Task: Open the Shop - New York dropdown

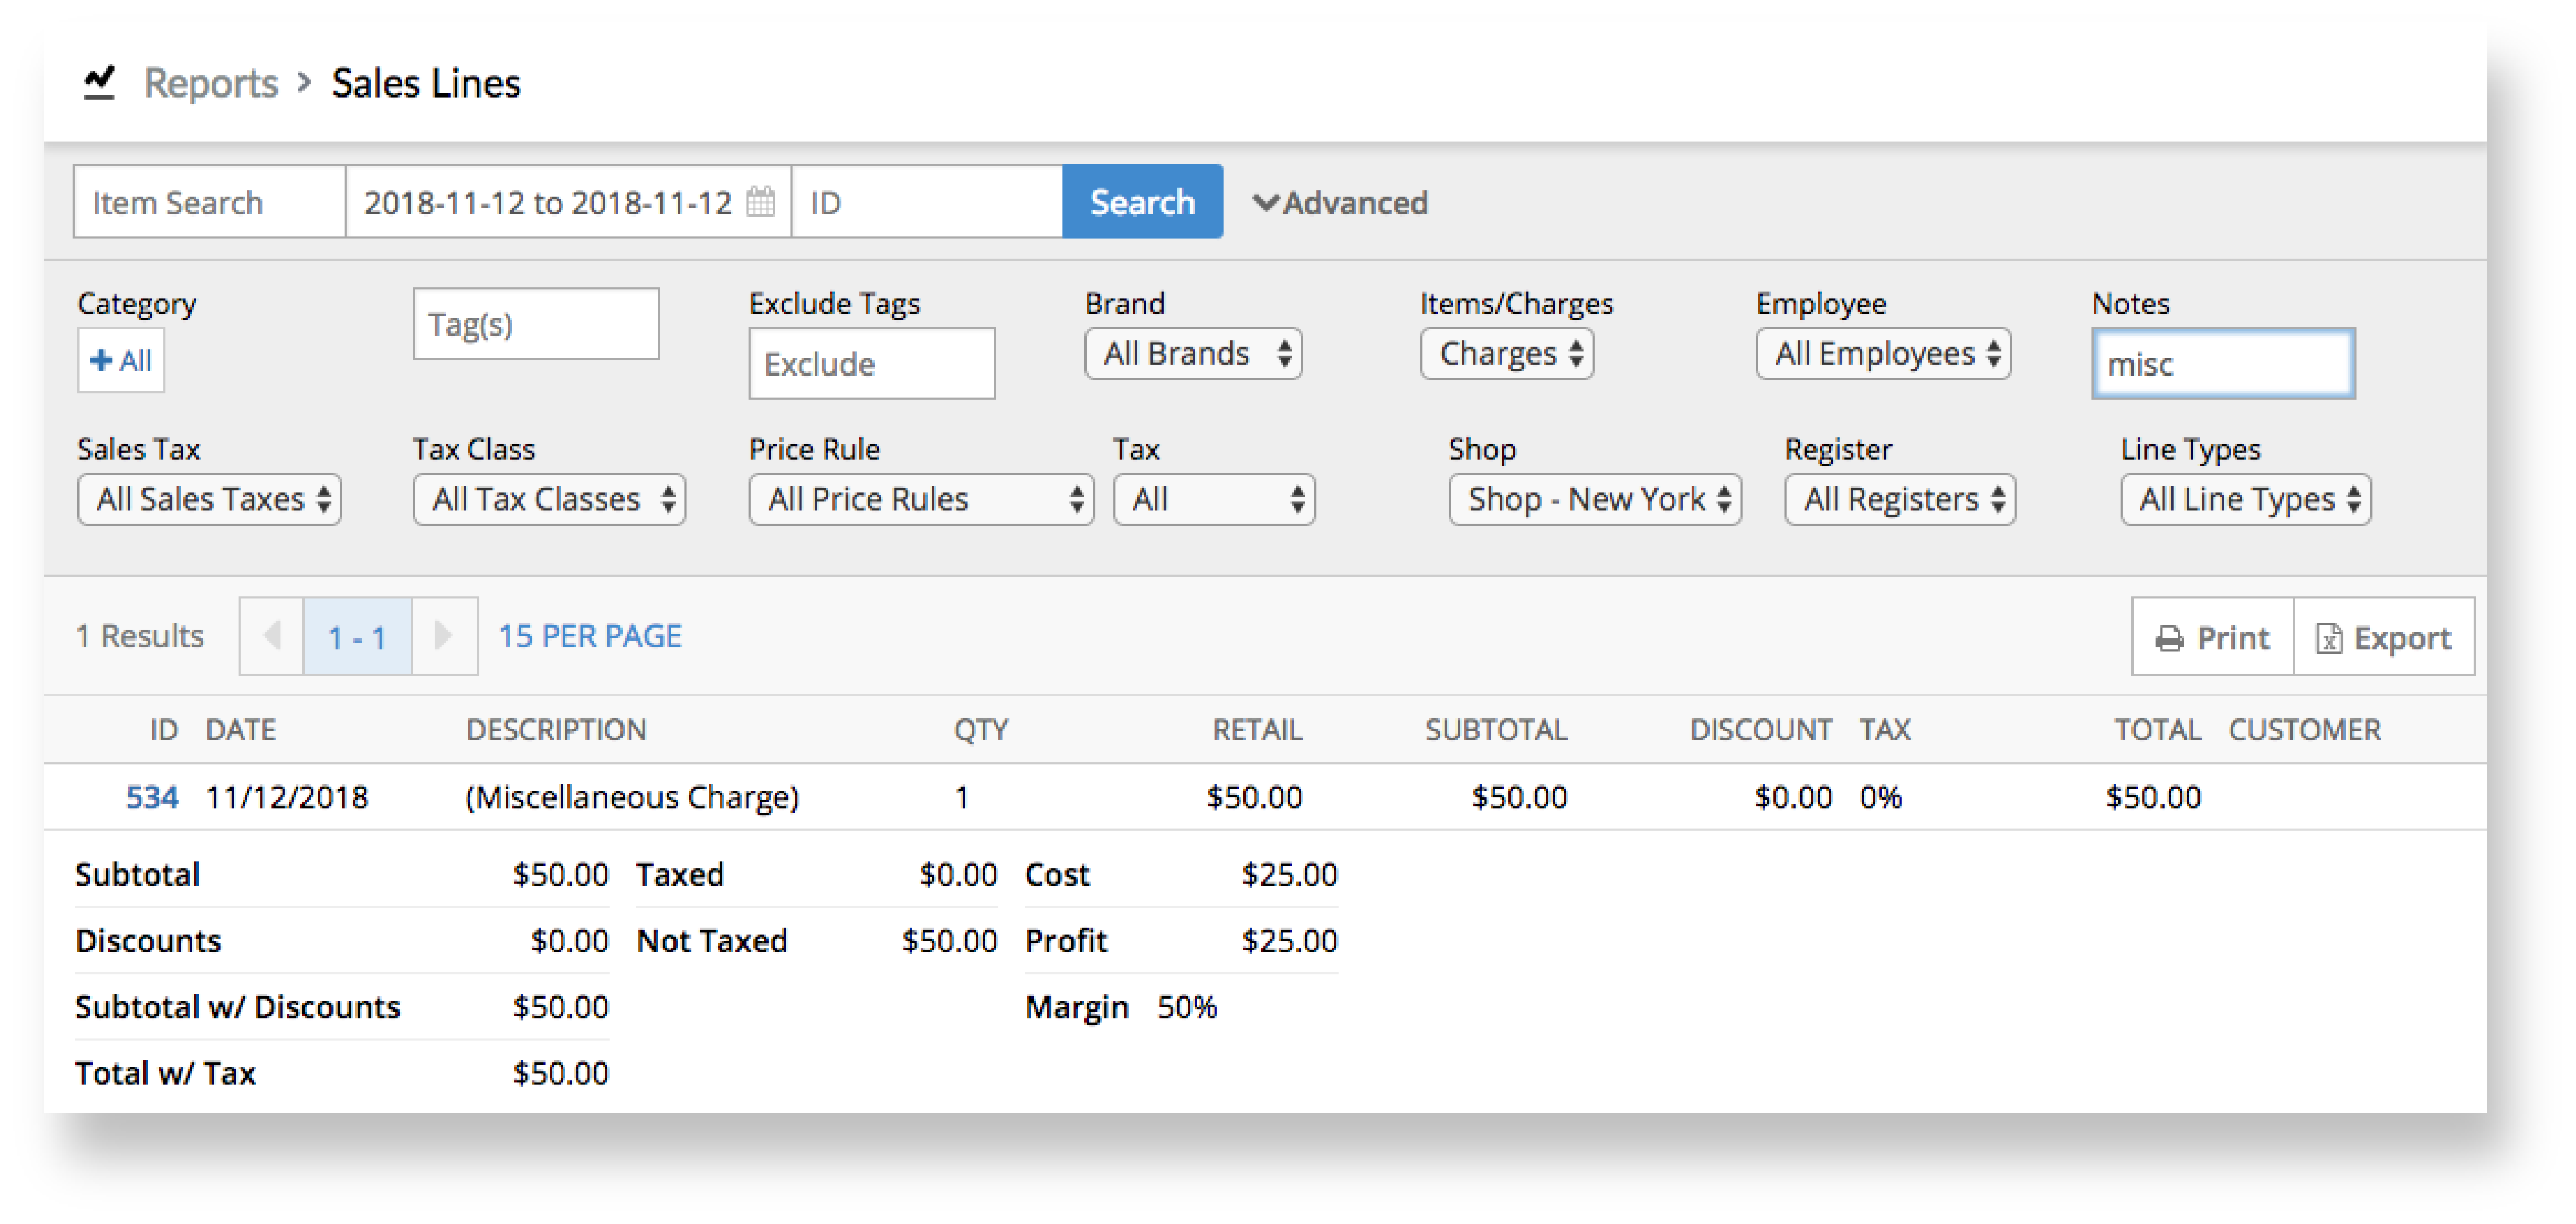Action: (x=1595, y=499)
